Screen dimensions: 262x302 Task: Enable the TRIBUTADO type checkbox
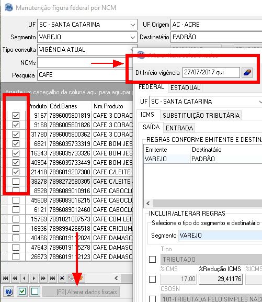click(x=153, y=259)
